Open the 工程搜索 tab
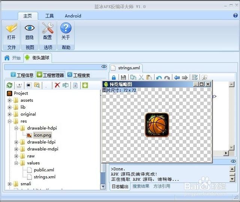 tap(79, 75)
